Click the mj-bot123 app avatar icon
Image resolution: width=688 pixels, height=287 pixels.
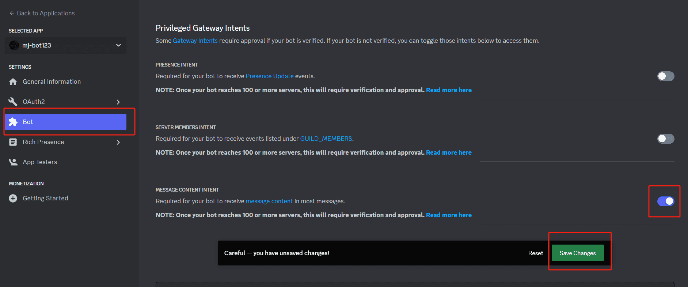[14, 45]
